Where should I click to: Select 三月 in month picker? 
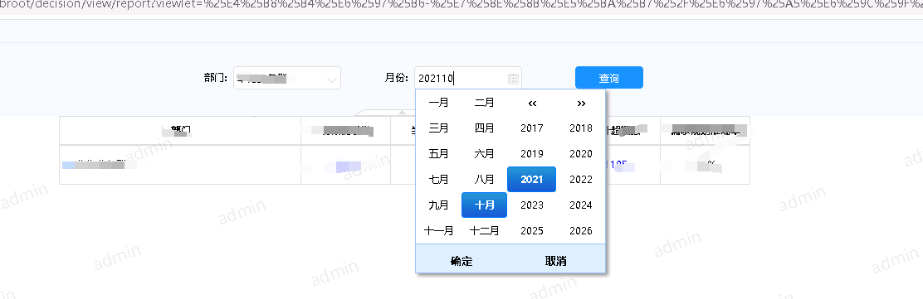[438, 128]
